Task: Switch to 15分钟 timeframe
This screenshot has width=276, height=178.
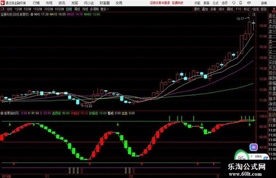Action: point(38,9)
